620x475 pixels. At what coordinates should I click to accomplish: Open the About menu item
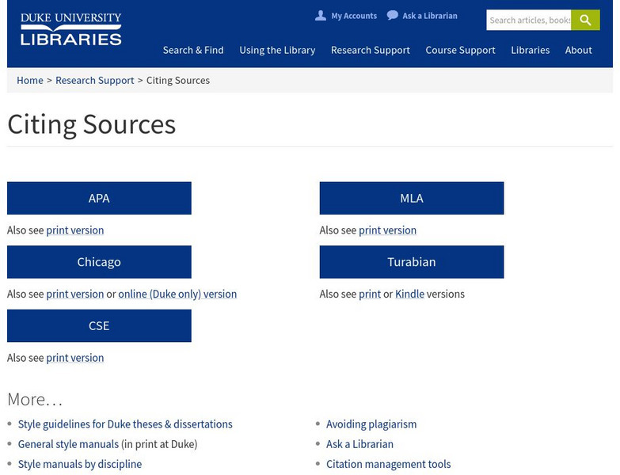click(578, 50)
